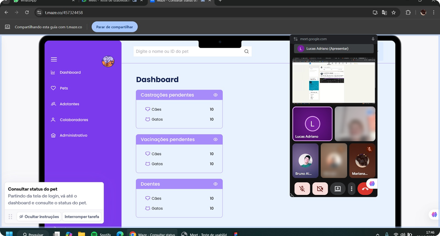The width and height of the screenshot is (440, 236).
Task: Hang up the Google Meet call
Action: 365,188
